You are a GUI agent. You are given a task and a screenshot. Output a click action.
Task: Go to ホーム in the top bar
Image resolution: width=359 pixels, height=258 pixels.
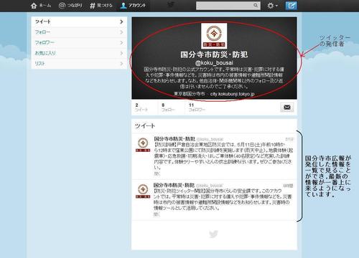tap(41, 5)
